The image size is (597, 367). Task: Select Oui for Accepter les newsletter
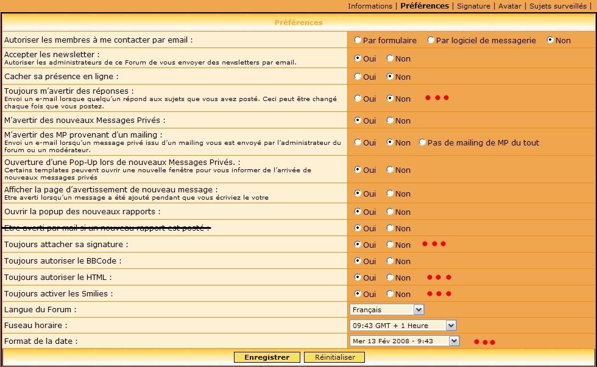pos(358,58)
